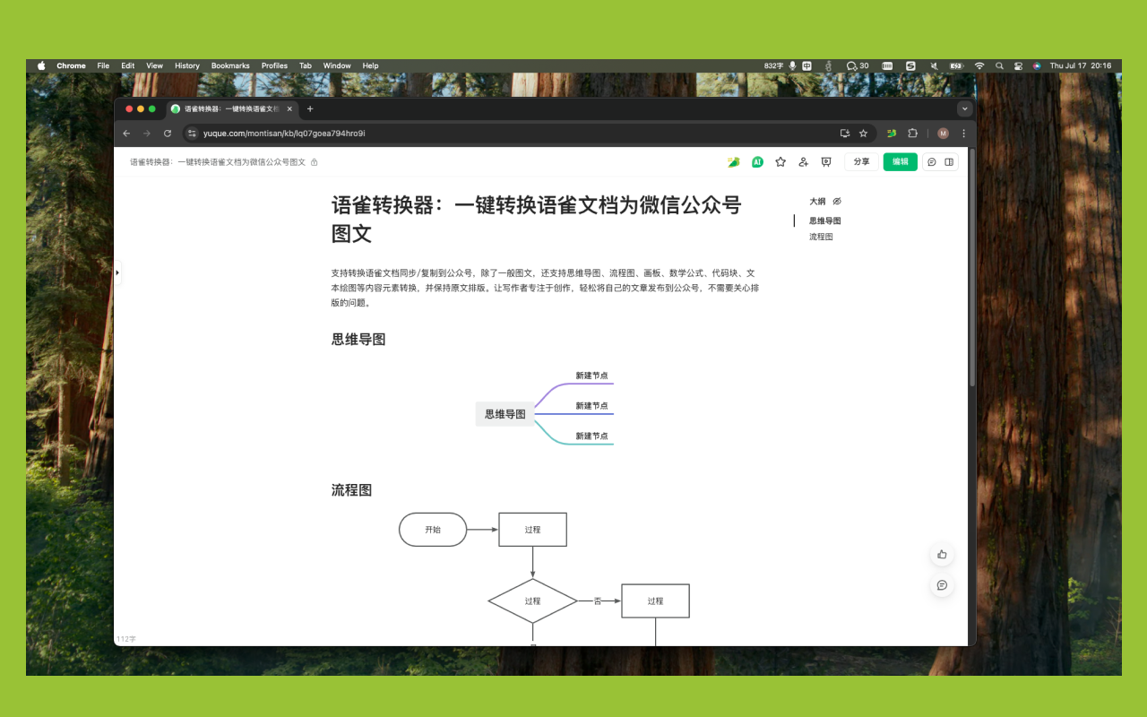The width and height of the screenshot is (1147, 717).
Task: Click the date and time Thu Jul 17
Action: coord(1081,65)
